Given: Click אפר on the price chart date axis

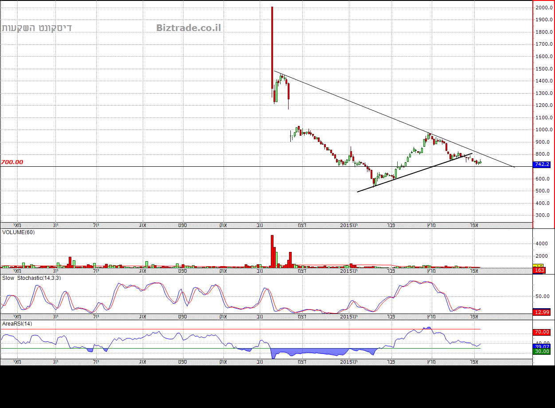Looking at the screenshot, I should pos(474,225).
